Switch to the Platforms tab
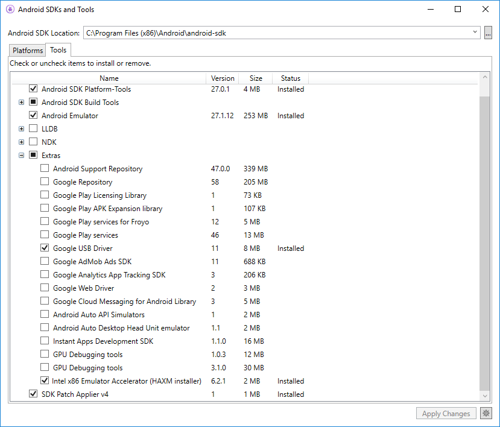This screenshot has height=427, width=500. pyautogui.click(x=28, y=51)
